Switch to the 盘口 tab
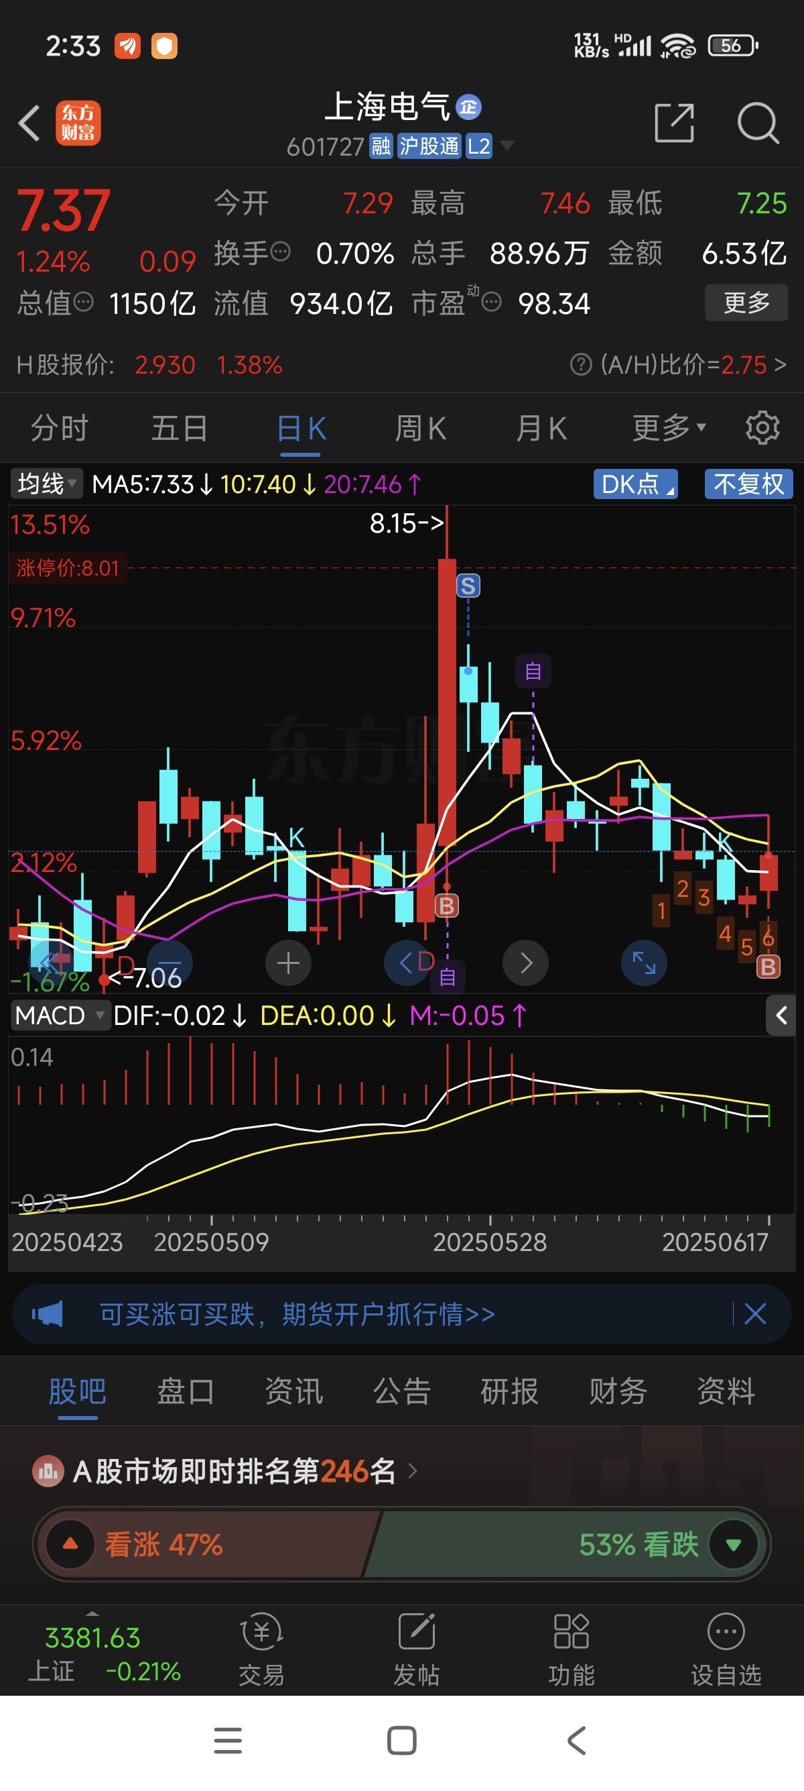The width and height of the screenshot is (804, 1791). click(x=186, y=1391)
